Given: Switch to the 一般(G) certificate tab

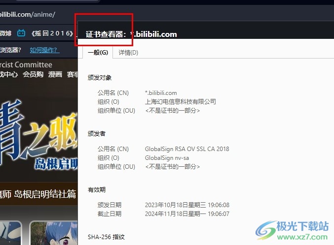Looking at the screenshot, I should pyautogui.click(x=98, y=53).
